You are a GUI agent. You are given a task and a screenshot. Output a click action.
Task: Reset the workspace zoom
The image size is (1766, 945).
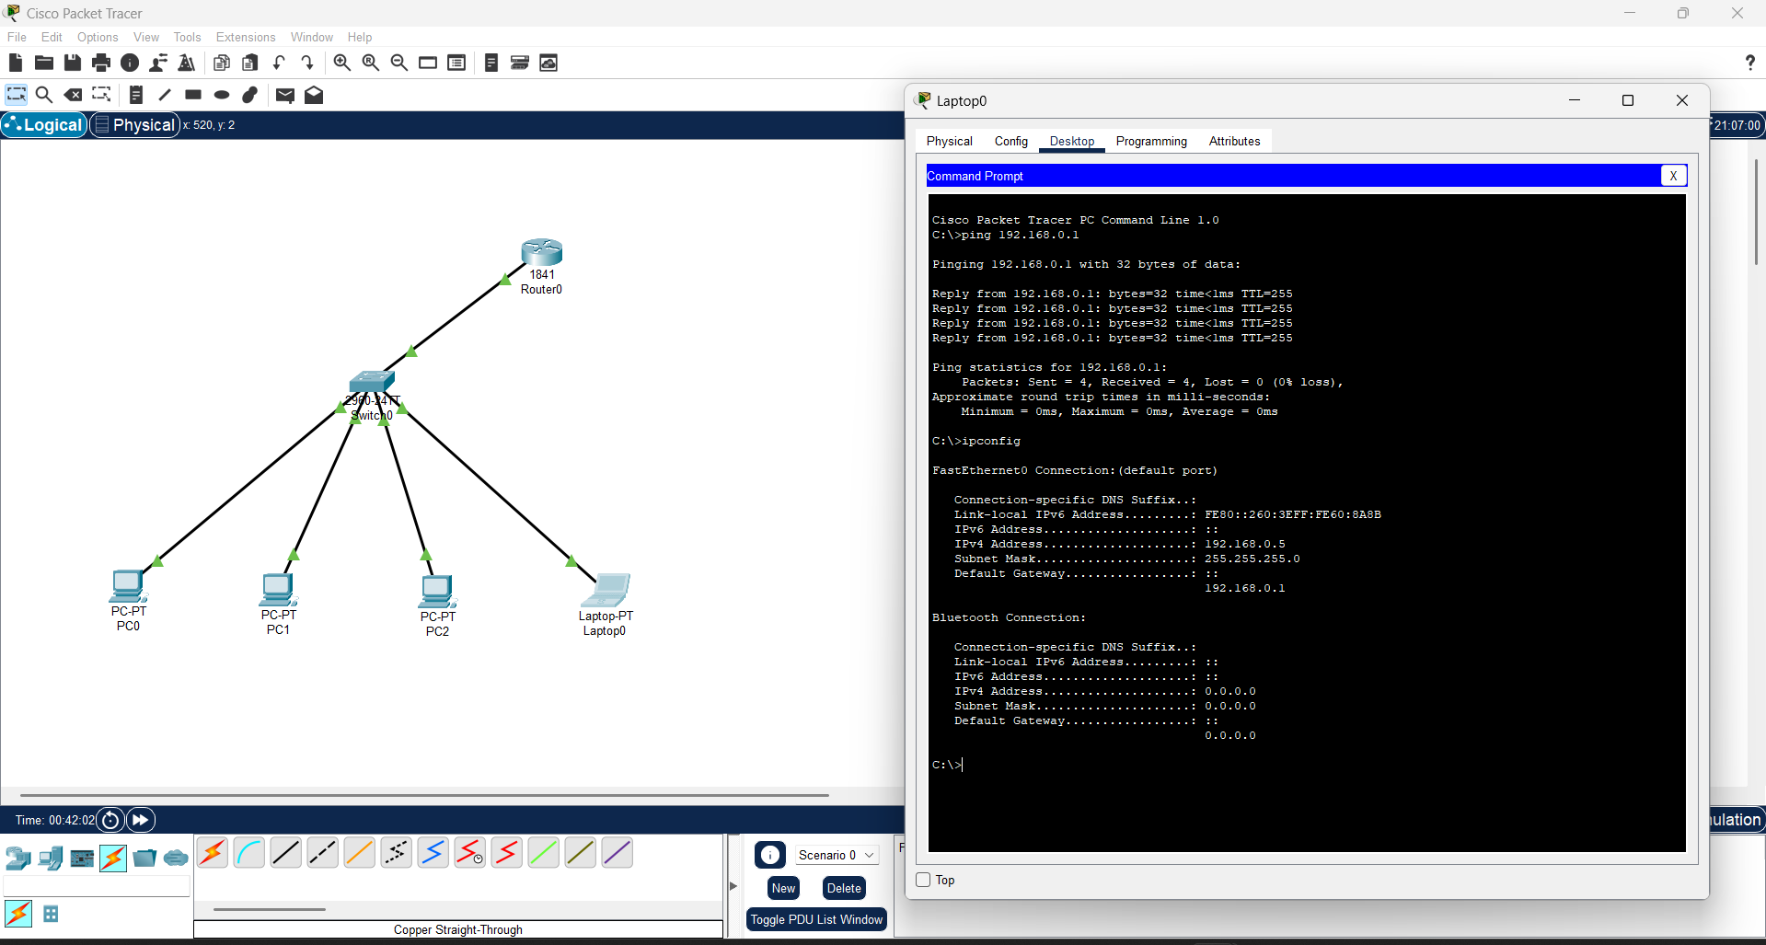[371, 63]
